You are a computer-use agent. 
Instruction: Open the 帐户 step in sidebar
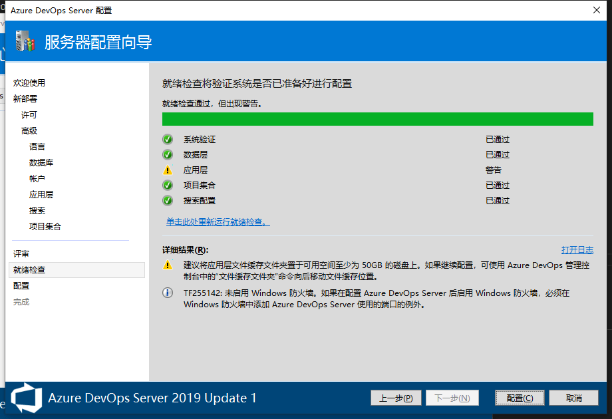[37, 179]
